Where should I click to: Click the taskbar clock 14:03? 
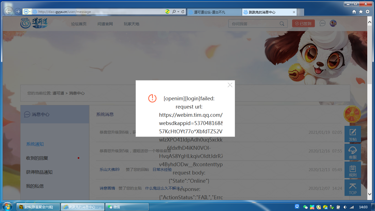363,207
